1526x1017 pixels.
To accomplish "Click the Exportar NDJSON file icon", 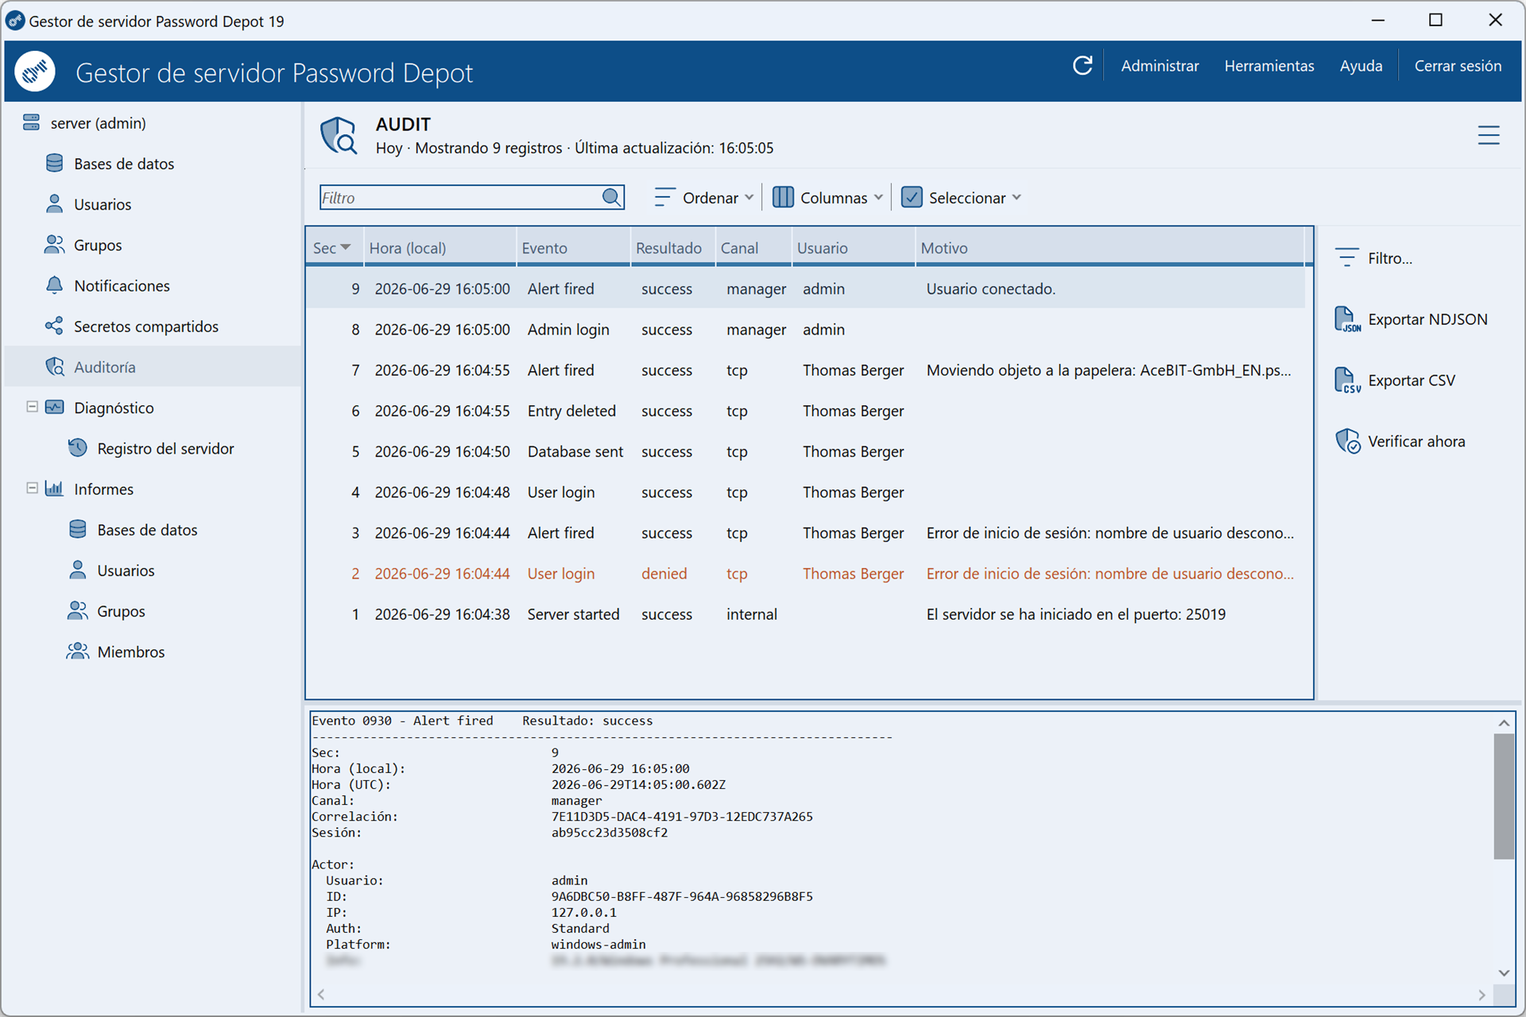I will pos(1347,319).
